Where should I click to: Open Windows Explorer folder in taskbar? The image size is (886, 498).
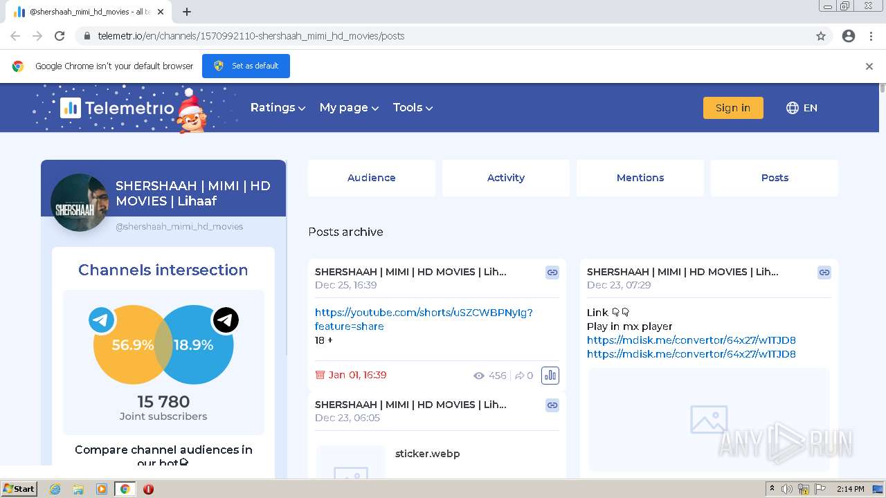pyautogui.click(x=78, y=489)
